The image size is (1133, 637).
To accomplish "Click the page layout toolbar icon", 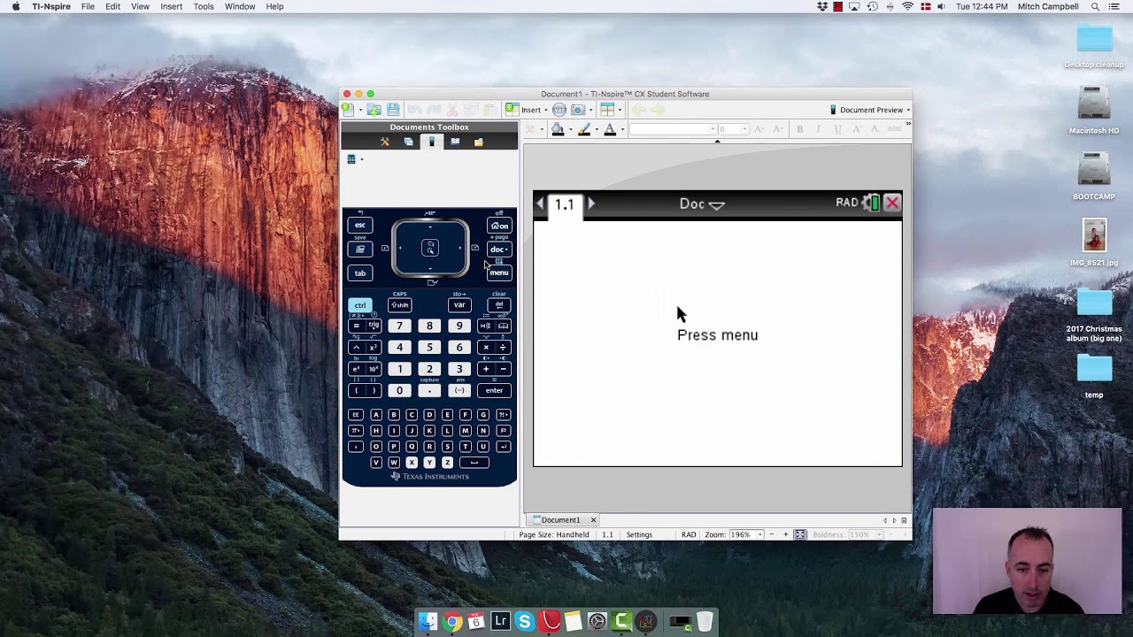I will tap(607, 110).
